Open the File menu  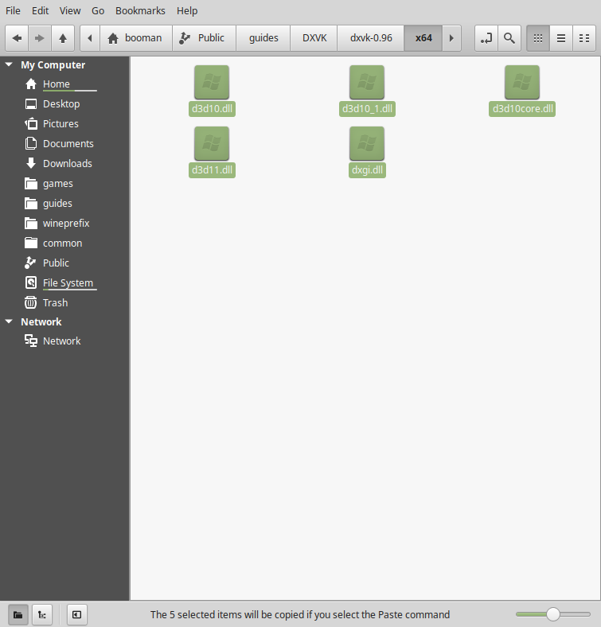[x=13, y=11]
